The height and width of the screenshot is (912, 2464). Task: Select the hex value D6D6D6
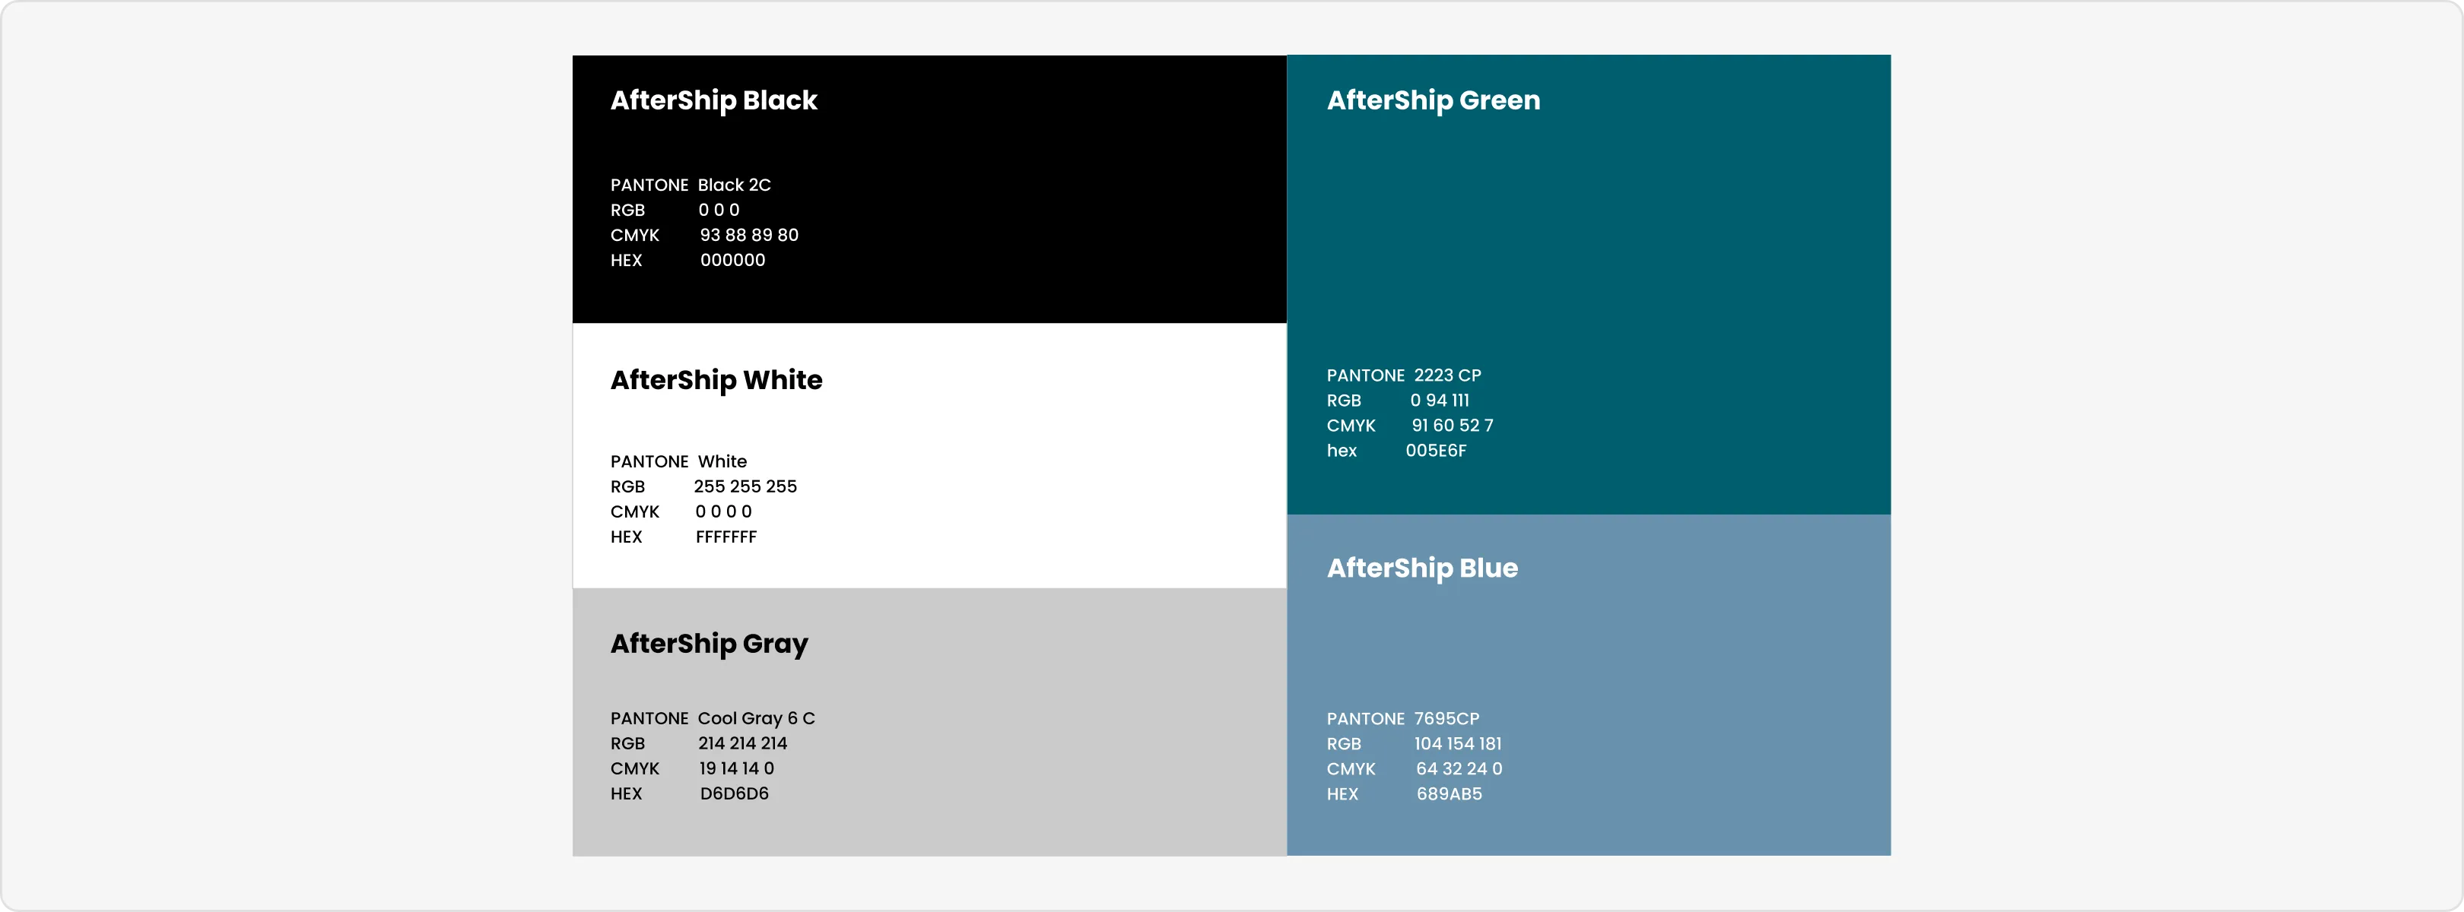734,793
